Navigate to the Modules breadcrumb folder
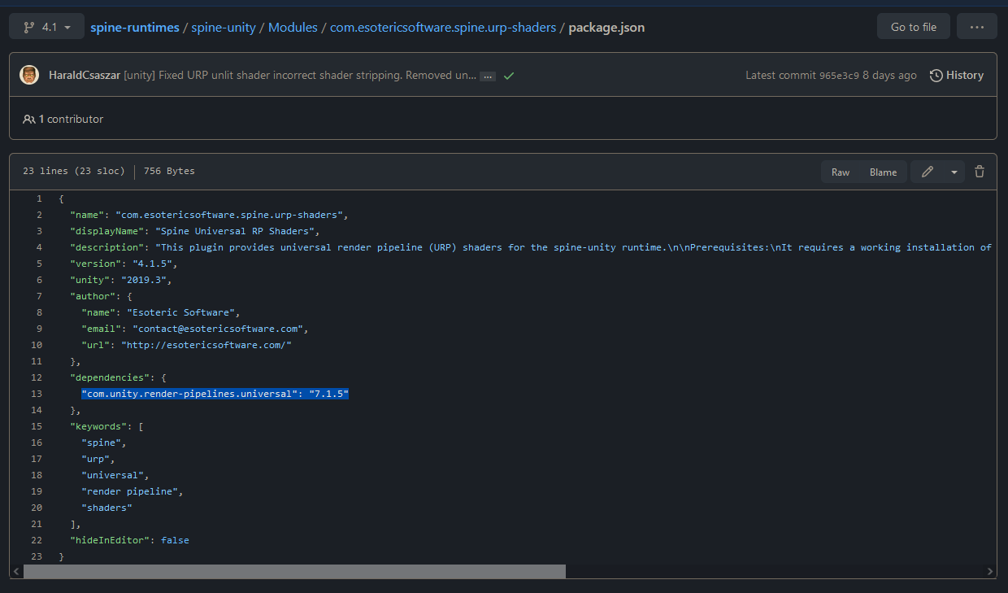The width and height of the screenshot is (1008, 593). [x=293, y=28]
